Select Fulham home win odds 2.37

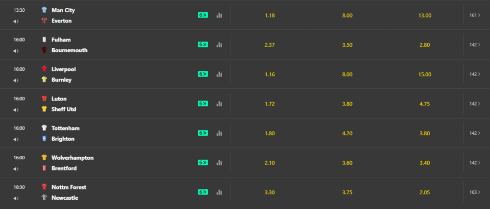(x=269, y=45)
